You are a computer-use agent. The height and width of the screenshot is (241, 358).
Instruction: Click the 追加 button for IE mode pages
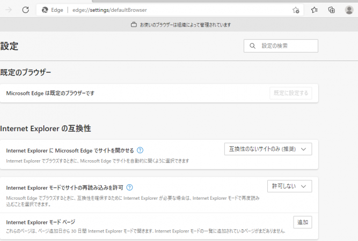click(x=303, y=222)
